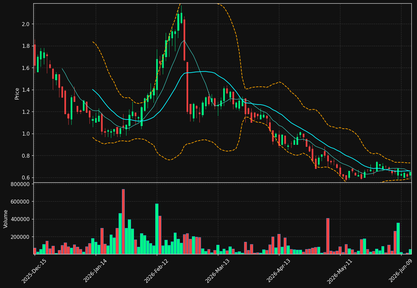Screen dimensions: 417x288
Task: Click the 1.6 price tick label
Action: [x=25, y=68]
